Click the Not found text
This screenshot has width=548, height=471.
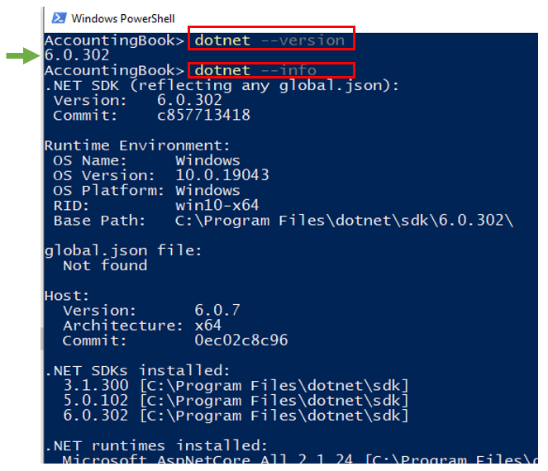(x=105, y=265)
